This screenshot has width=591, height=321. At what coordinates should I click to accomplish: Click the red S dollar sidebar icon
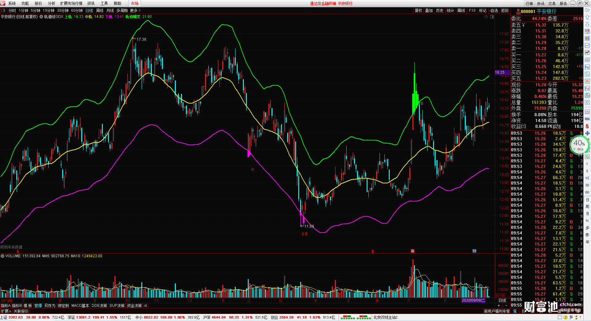pyautogui.click(x=587, y=126)
